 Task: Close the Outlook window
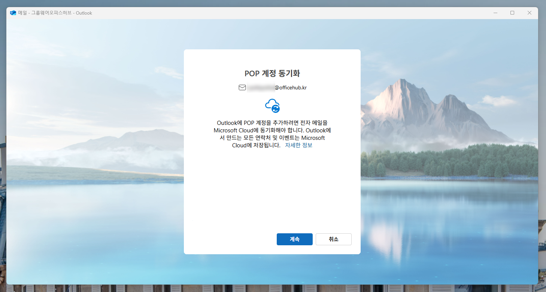tap(530, 13)
